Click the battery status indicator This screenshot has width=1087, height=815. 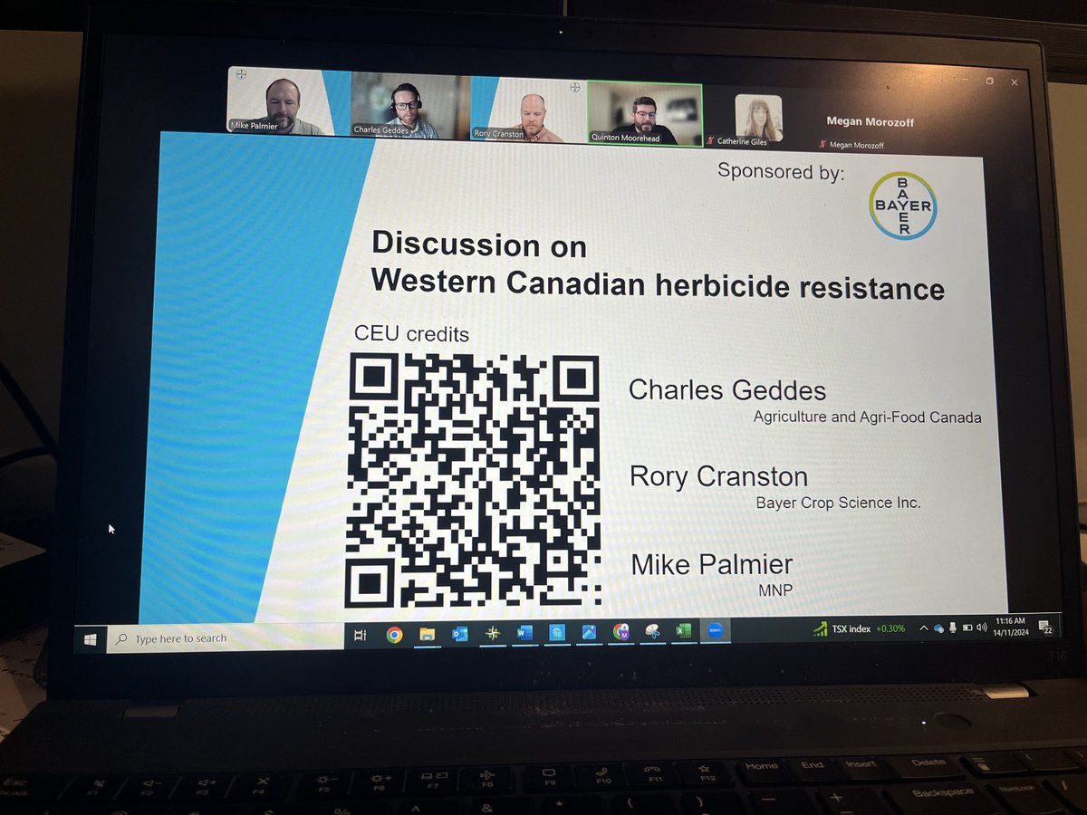point(967,628)
